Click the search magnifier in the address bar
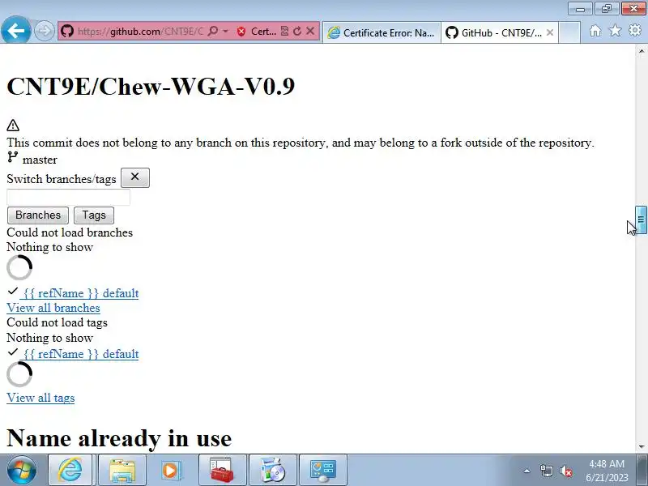 [212, 31]
